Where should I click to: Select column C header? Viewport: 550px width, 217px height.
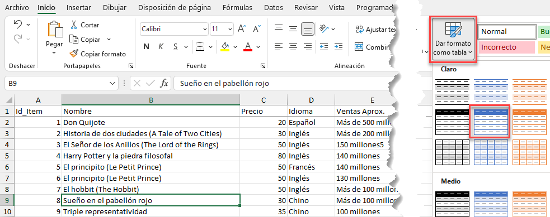[264, 100]
